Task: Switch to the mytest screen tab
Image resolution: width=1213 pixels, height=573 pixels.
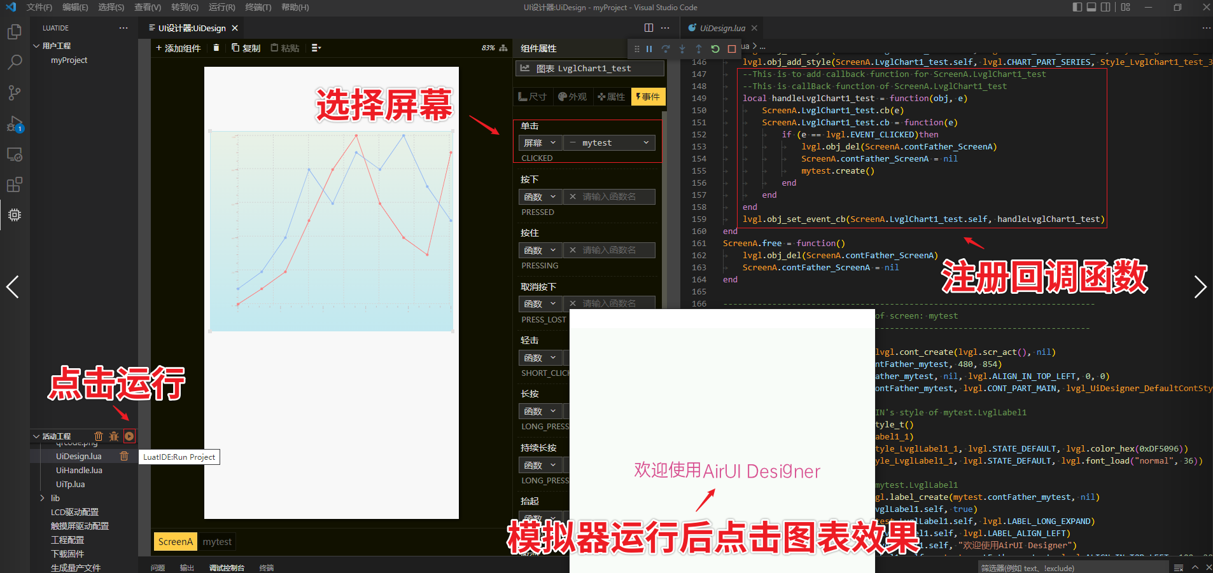Action: (217, 542)
